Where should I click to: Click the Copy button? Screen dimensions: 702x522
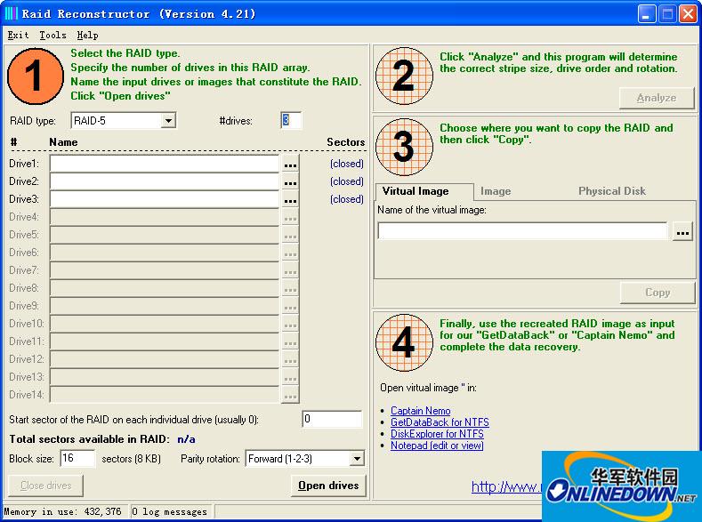click(658, 293)
